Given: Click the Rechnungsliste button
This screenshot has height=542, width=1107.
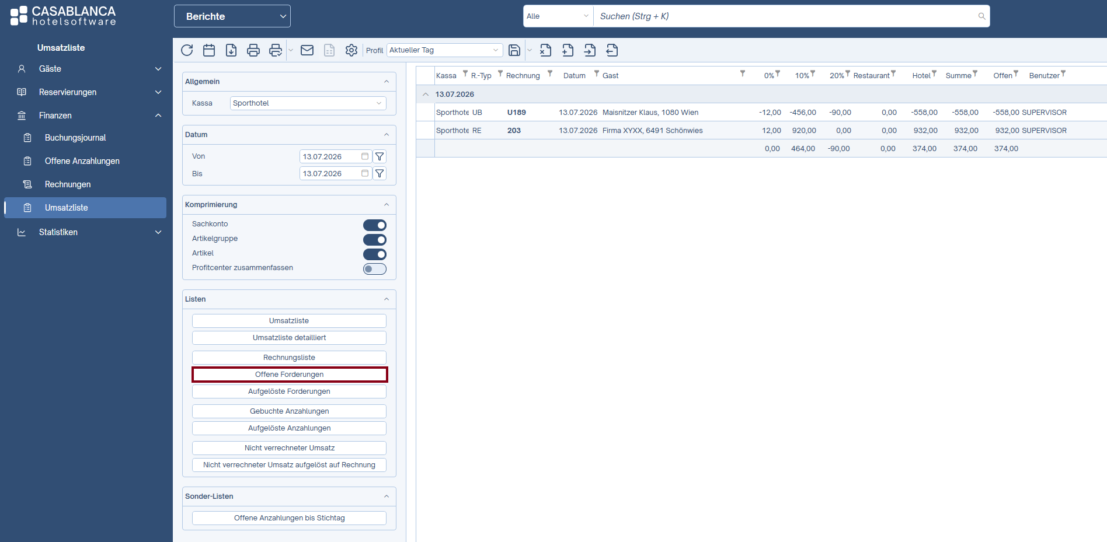Looking at the screenshot, I should pyautogui.click(x=290, y=358).
